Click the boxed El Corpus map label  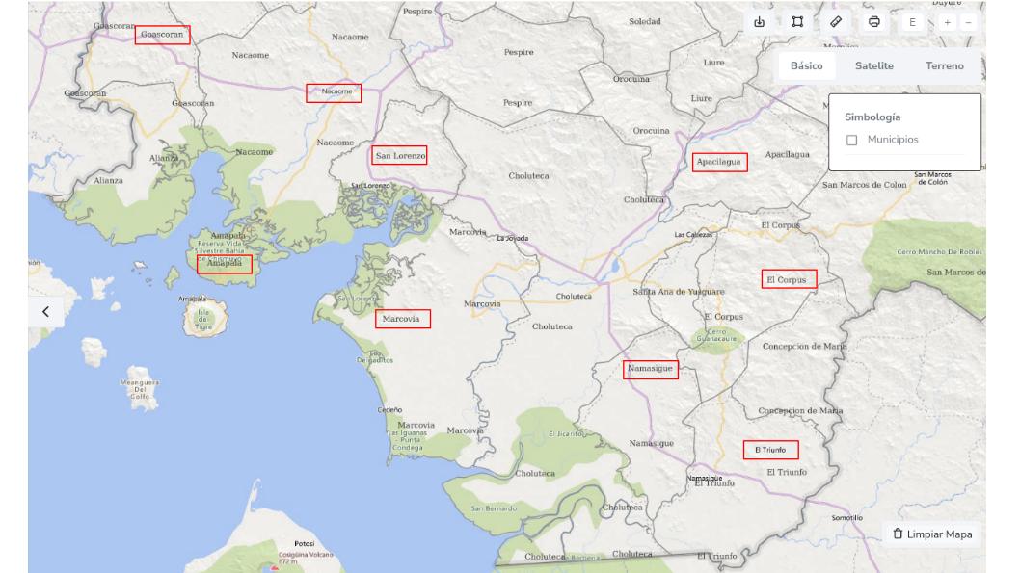[x=788, y=279]
